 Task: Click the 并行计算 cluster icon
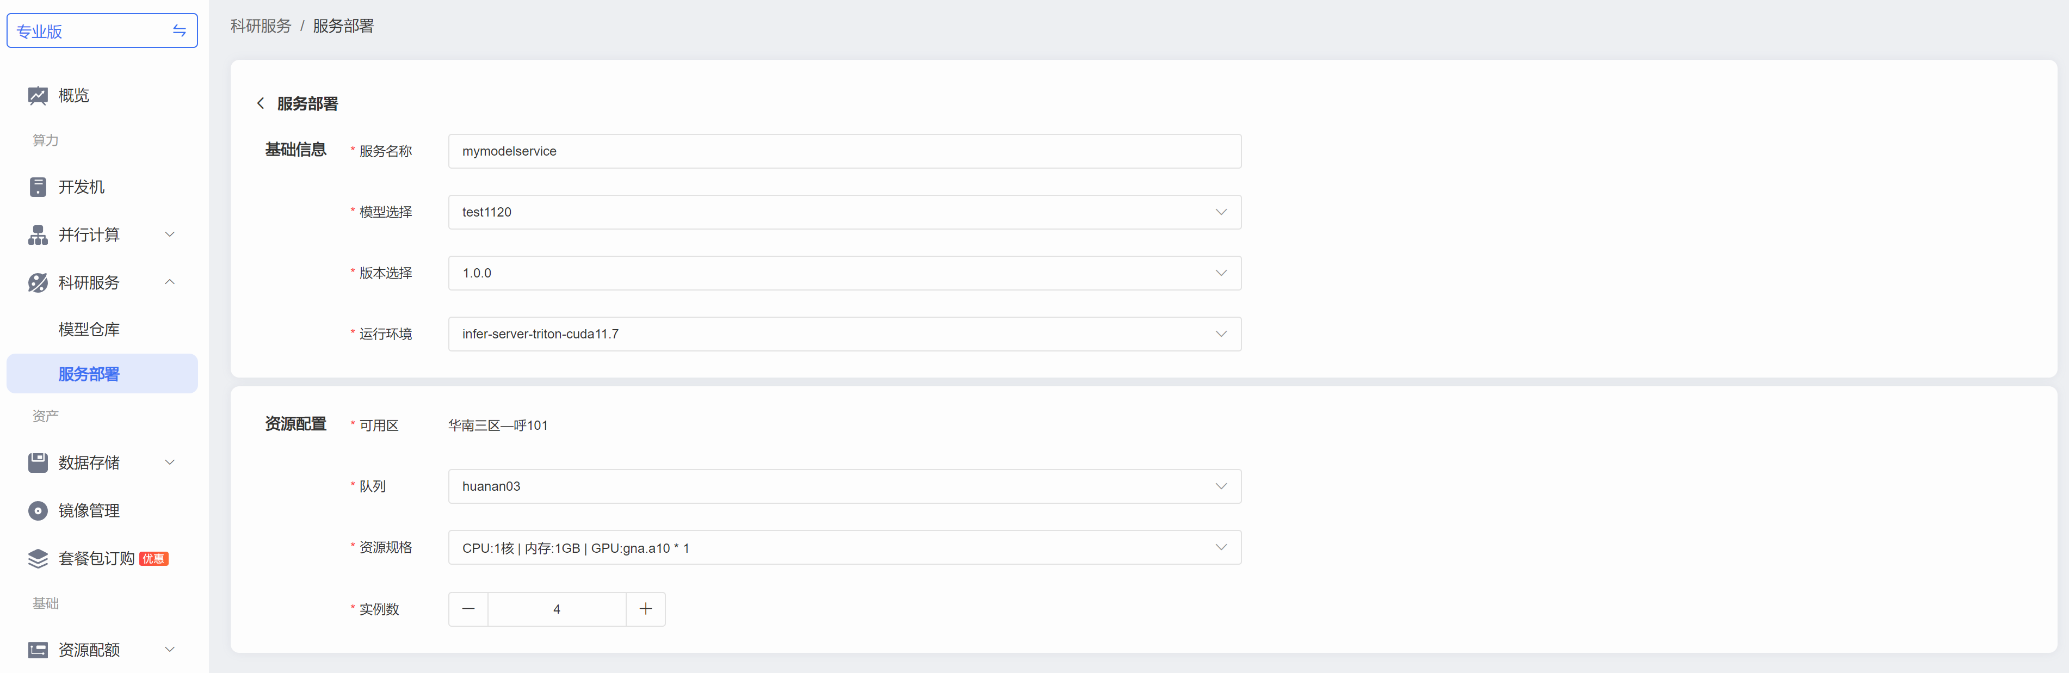coord(38,234)
